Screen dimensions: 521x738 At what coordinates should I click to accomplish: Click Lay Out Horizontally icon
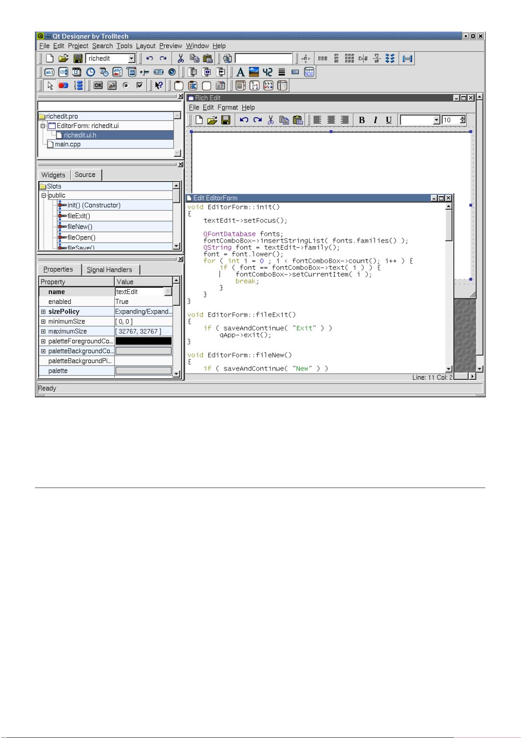tap(322, 58)
